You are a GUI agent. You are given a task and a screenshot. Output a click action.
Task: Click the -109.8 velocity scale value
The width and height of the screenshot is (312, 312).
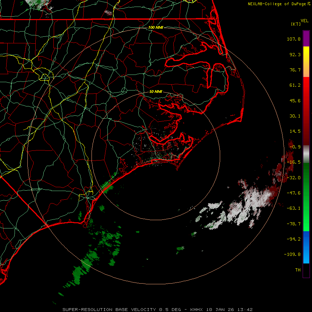(293, 254)
